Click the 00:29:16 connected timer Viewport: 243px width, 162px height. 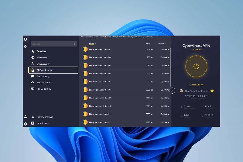tap(209, 115)
